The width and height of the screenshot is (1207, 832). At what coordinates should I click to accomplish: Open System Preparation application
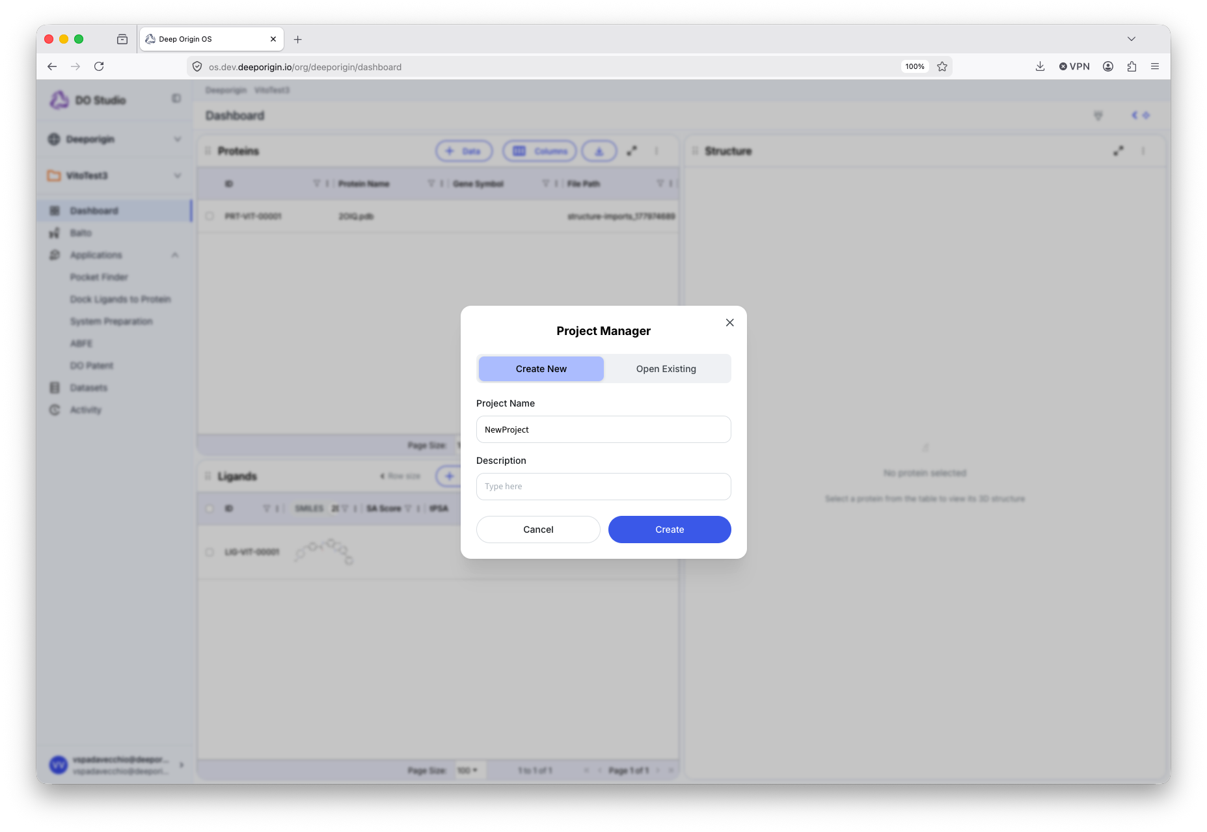pyautogui.click(x=111, y=321)
